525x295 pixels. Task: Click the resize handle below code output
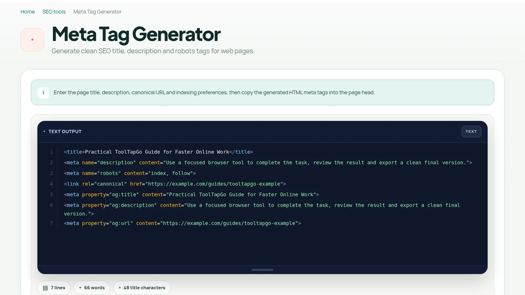click(262, 270)
